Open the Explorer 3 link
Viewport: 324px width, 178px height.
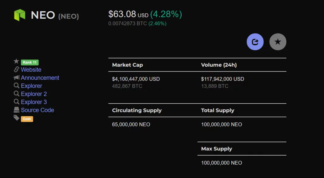tap(34, 102)
